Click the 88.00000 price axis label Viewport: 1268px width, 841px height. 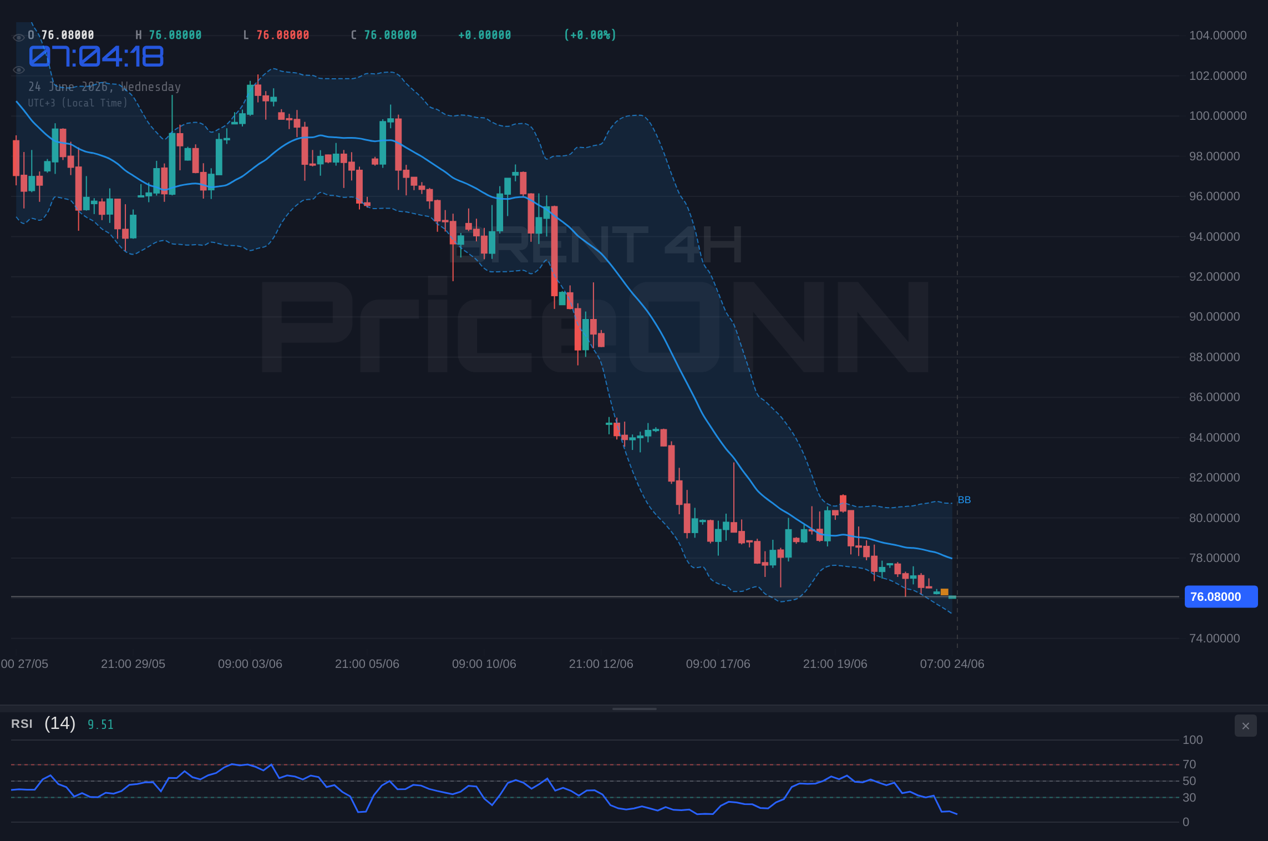click(x=1214, y=357)
